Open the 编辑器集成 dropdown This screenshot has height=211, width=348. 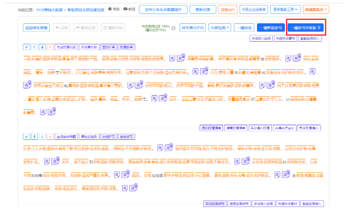pos(316,10)
